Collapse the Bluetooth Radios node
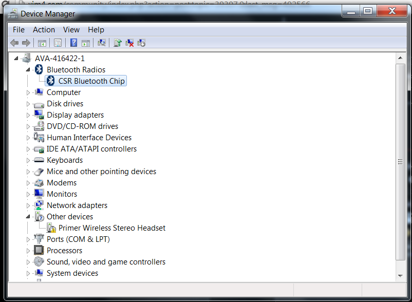The height and width of the screenshot is (302, 412). tap(28, 69)
